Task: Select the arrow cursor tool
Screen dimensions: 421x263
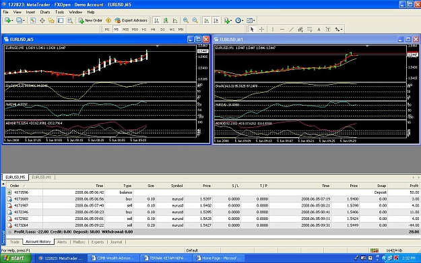Action: (252, 30)
